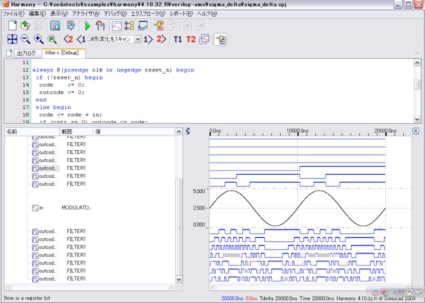This screenshot has width=425, height=303.
Task: Click the green Run simulation icon
Action: (x=87, y=26)
